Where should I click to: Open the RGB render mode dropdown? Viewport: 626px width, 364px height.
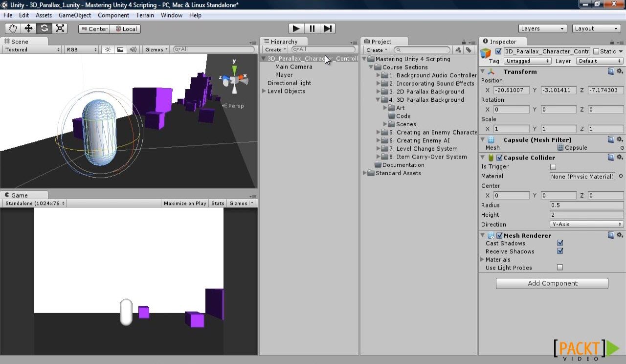[82, 49]
